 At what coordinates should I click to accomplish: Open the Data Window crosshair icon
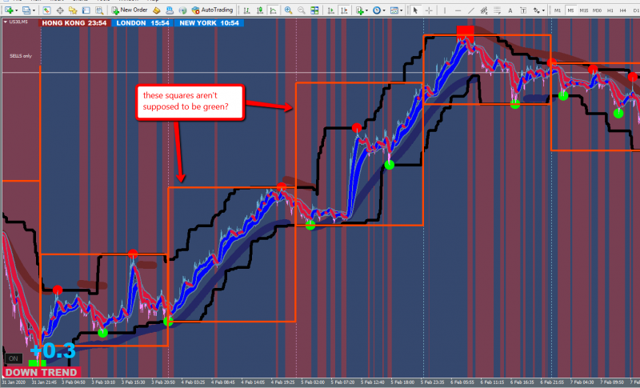pos(60,10)
